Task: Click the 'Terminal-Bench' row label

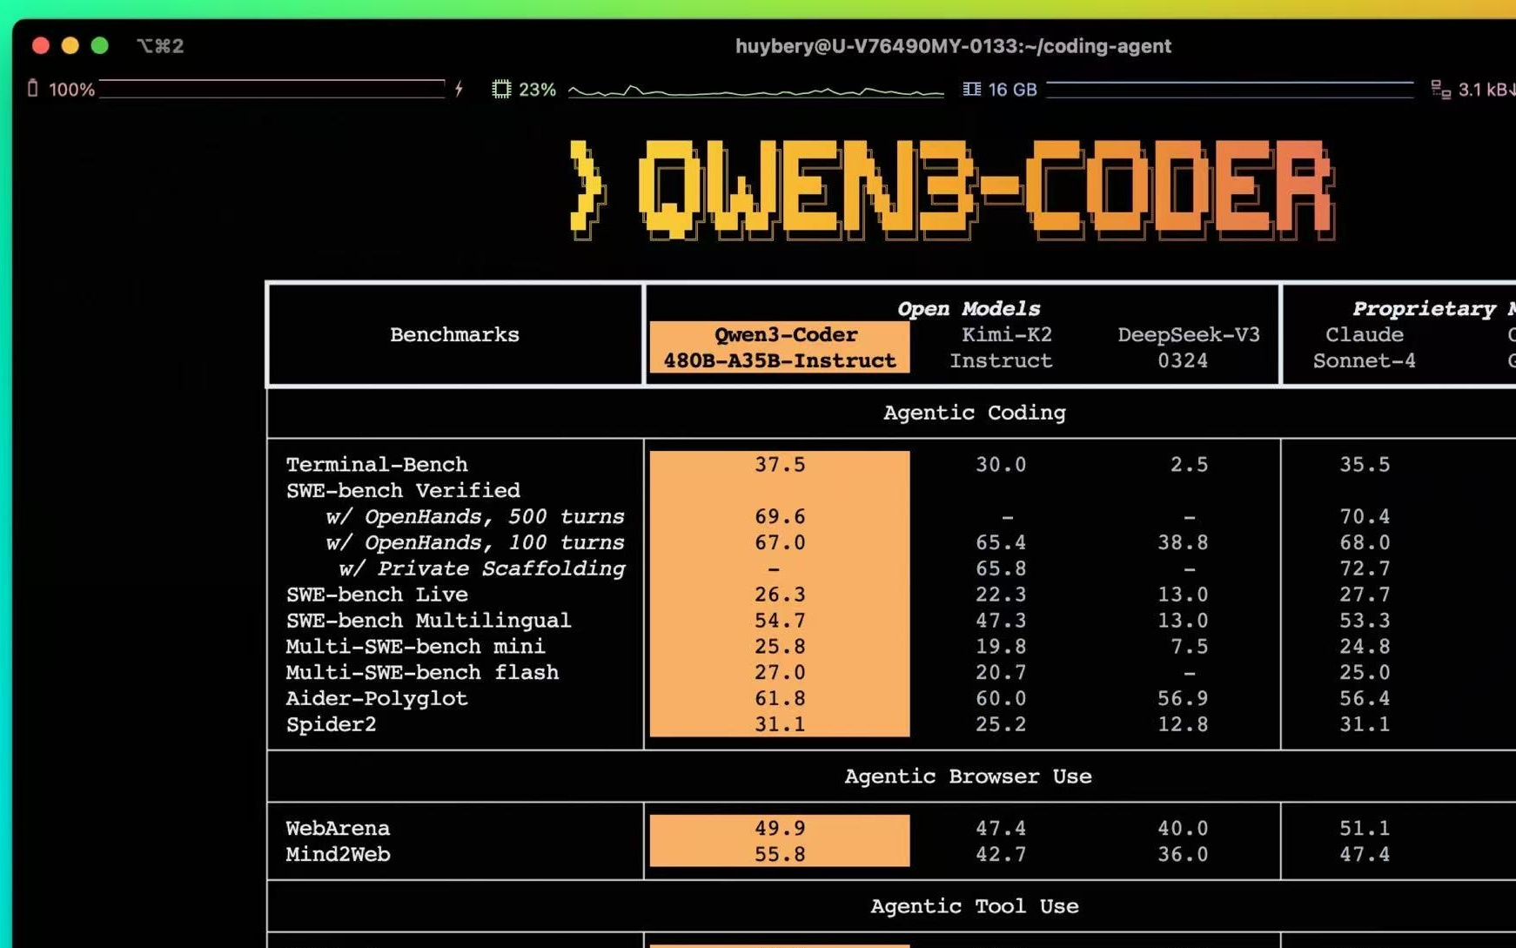Action: pyautogui.click(x=377, y=464)
